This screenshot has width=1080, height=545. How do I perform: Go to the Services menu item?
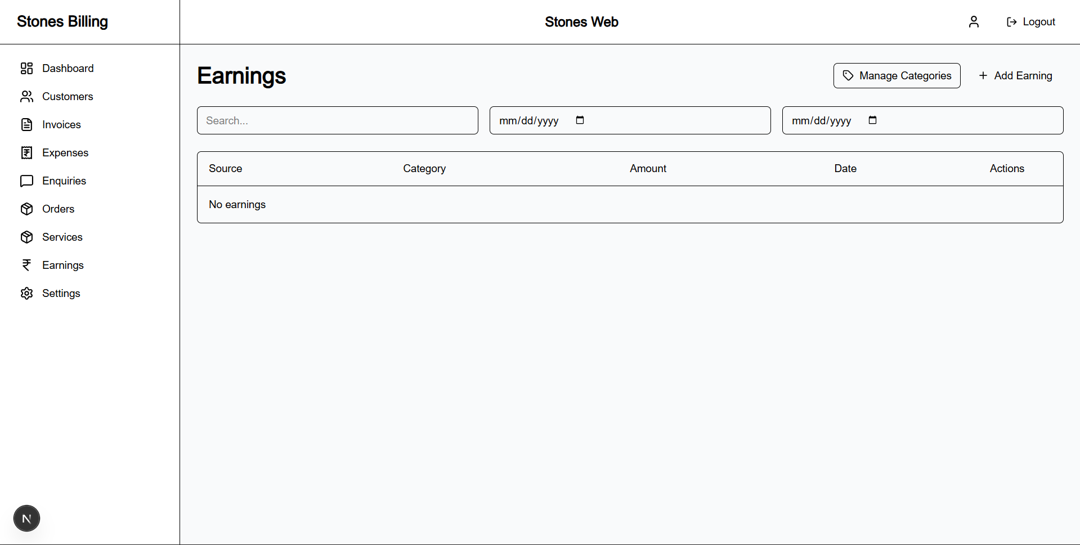coord(62,237)
